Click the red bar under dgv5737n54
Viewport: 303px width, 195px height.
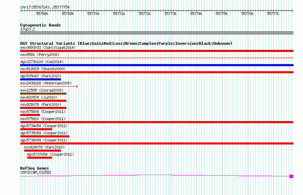39,158
